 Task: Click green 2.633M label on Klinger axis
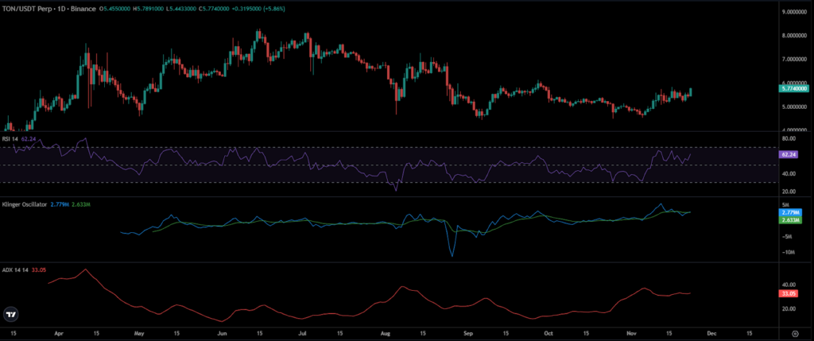click(x=791, y=220)
